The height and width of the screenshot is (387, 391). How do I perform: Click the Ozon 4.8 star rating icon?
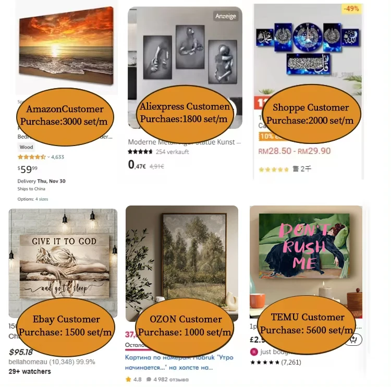point(128,379)
